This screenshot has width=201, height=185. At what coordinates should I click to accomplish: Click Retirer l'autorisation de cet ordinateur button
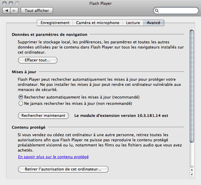[x=63, y=169]
